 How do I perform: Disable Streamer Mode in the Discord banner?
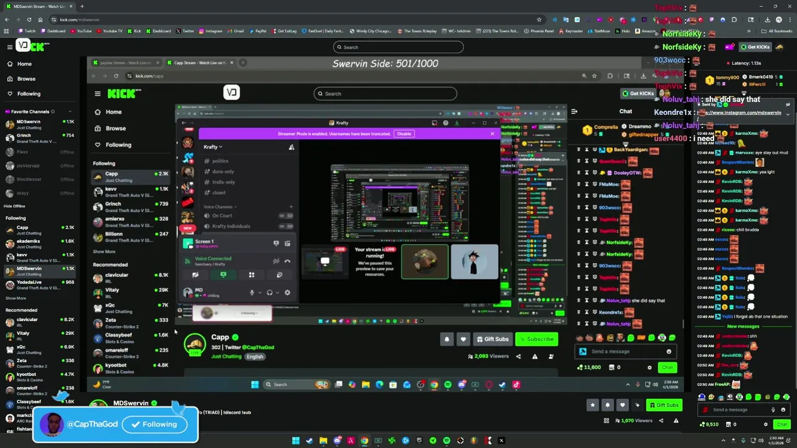click(x=404, y=134)
